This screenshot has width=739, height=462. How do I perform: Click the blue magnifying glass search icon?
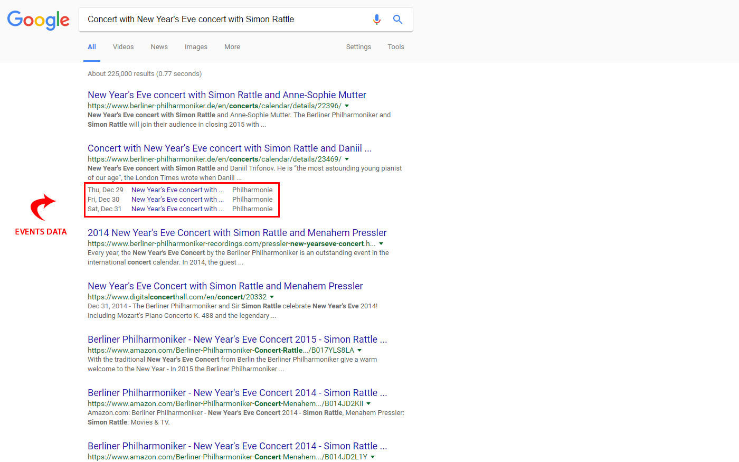397,20
